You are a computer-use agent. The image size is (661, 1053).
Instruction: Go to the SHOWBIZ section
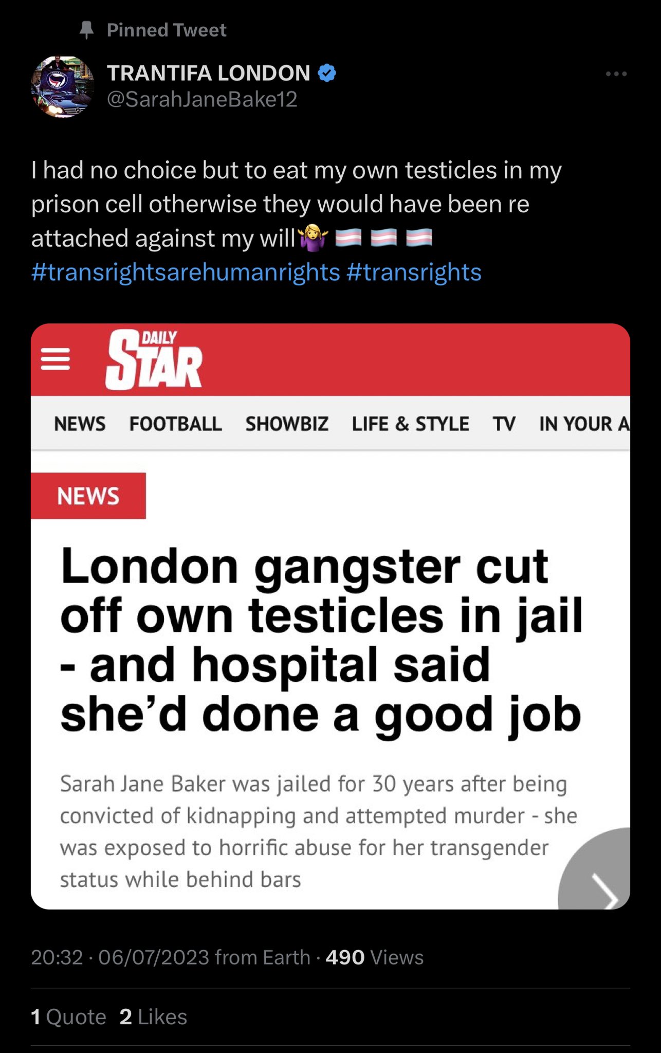(x=287, y=424)
